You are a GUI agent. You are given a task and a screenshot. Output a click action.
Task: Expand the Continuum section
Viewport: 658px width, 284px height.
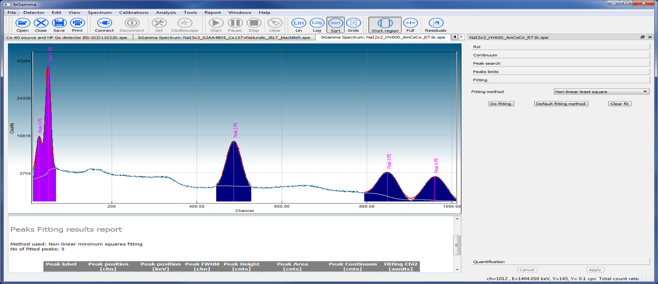coord(560,55)
